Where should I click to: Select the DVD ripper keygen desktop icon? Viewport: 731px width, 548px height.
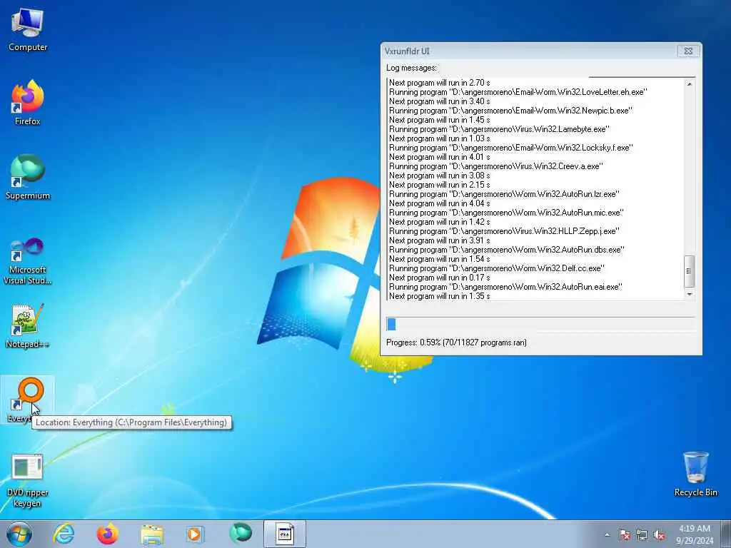(28, 480)
